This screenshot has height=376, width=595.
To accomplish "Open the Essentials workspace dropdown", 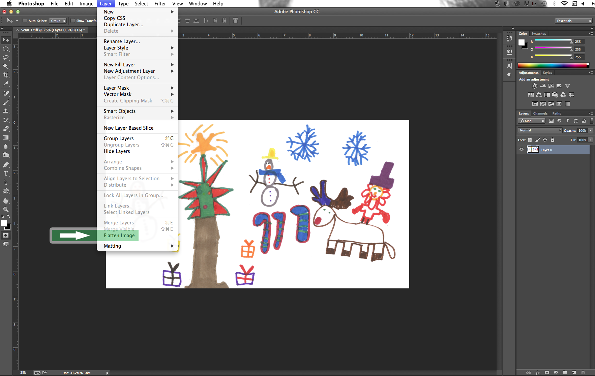I will point(574,21).
